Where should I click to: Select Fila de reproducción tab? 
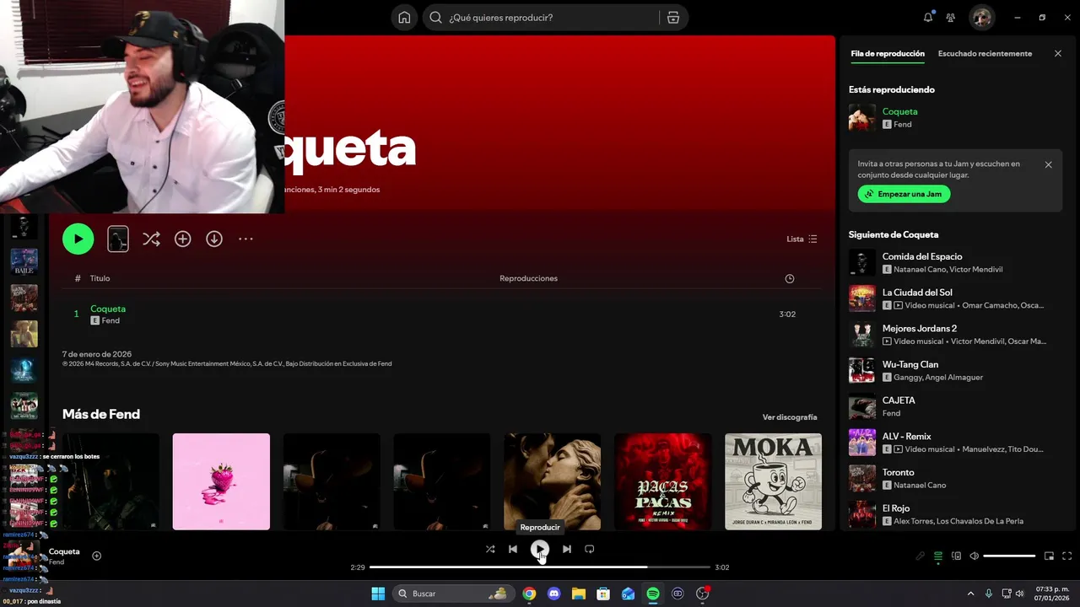(888, 53)
